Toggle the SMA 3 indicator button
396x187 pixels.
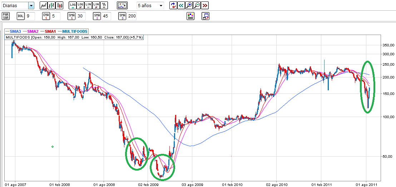[x=122, y=16]
